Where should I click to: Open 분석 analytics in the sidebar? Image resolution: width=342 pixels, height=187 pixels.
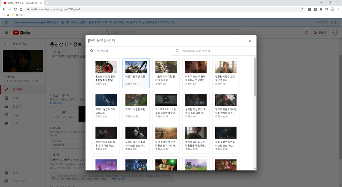click(23, 98)
